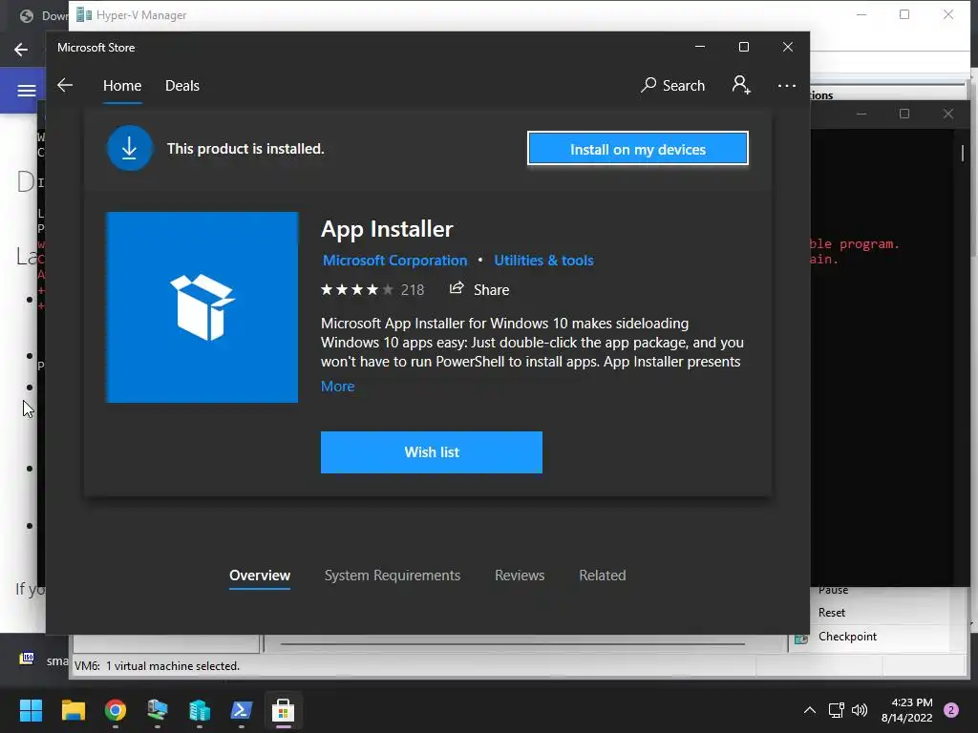Click the account sign-in person icon
The height and width of the screenshot is (733, 978).
point(741,85)
